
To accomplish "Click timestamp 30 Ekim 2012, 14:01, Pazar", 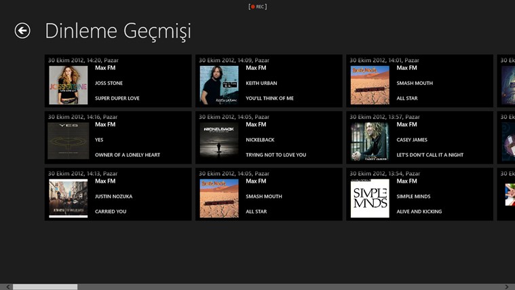I will tap(384, 60).
